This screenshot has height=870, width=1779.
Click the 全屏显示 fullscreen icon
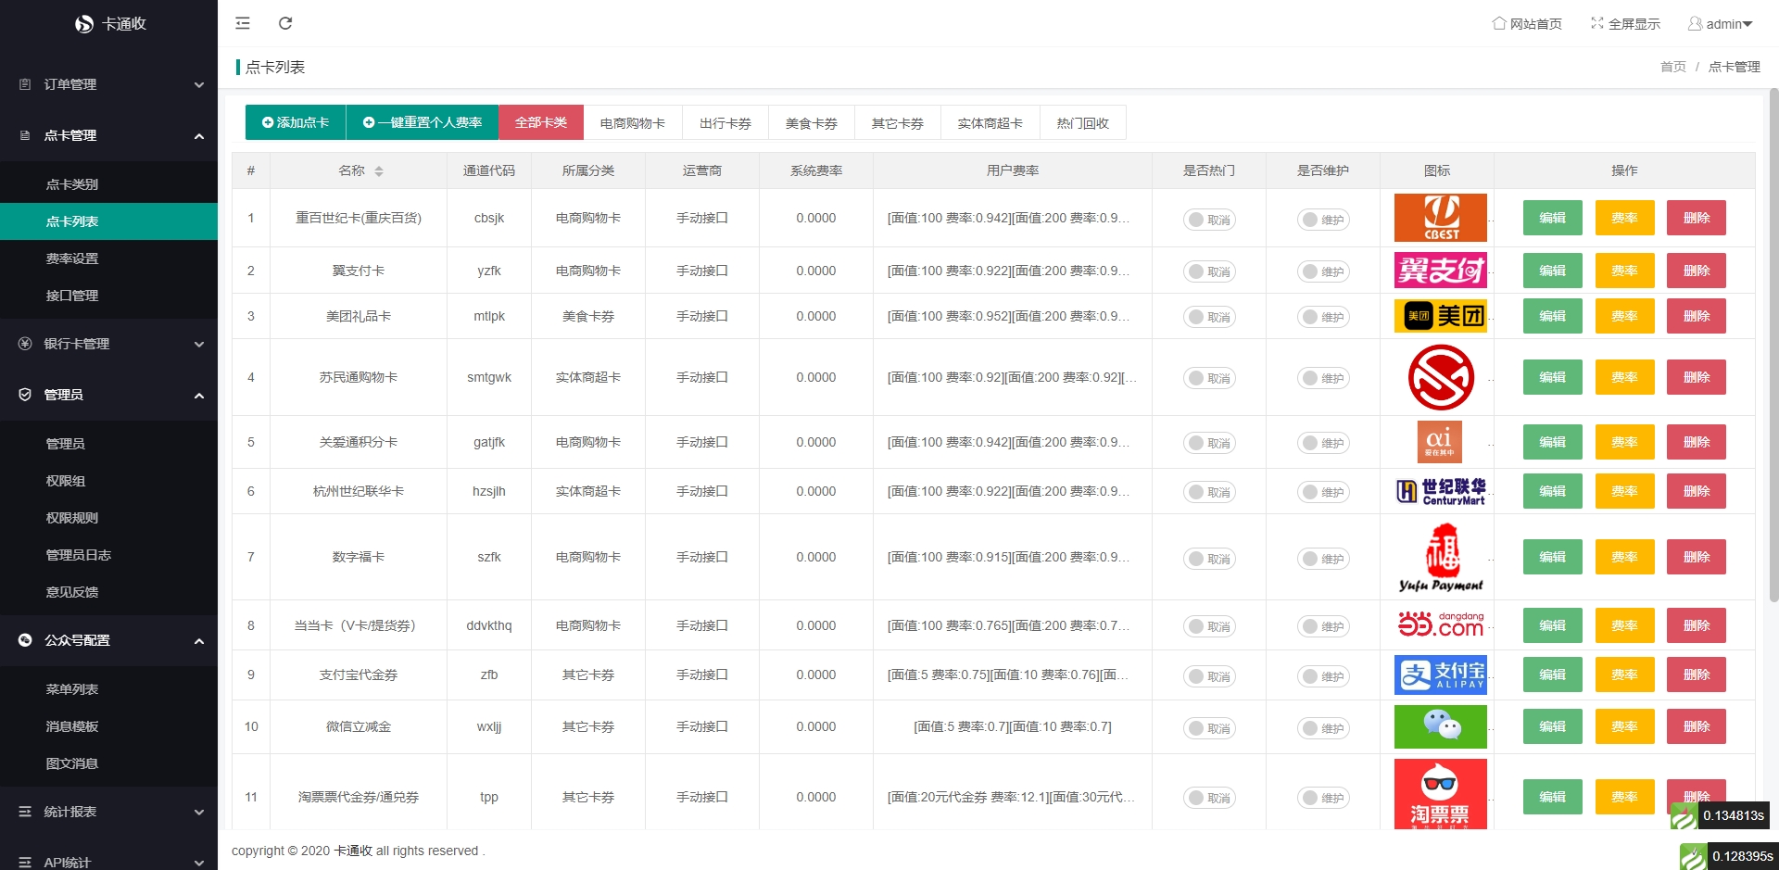click(x=1596, y=23)
